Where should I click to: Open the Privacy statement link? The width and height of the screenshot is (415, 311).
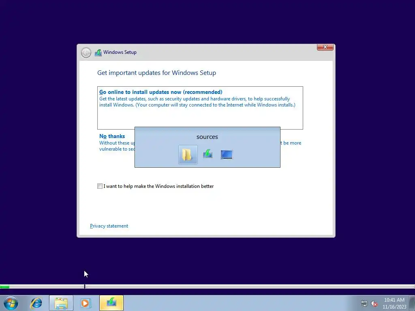109,226
